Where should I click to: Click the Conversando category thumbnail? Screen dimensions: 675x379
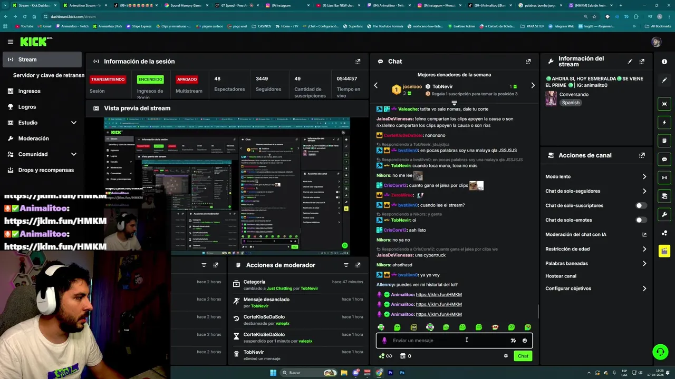[x=551, y=98]
